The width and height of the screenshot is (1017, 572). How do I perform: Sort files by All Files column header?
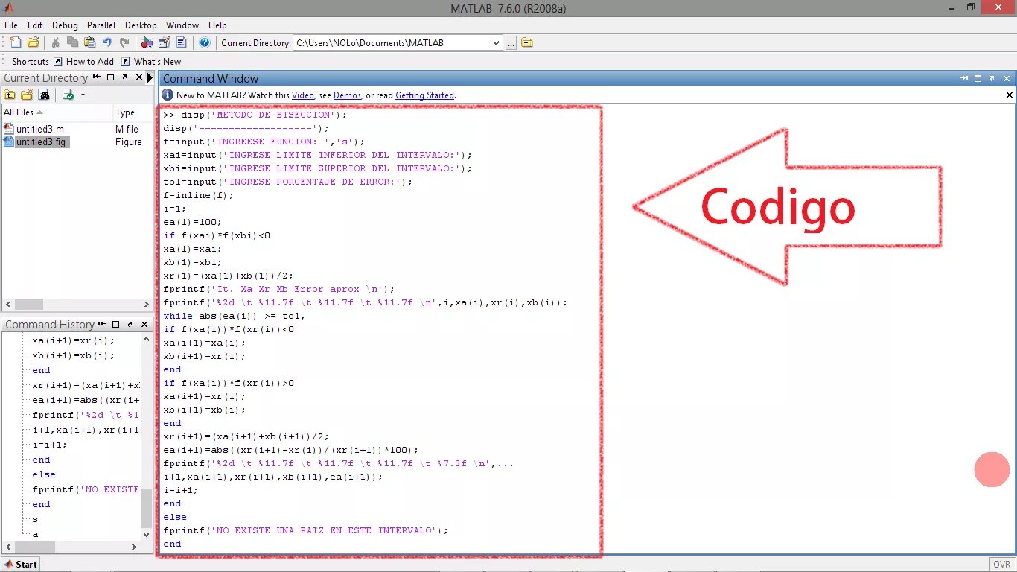point(57,112)
